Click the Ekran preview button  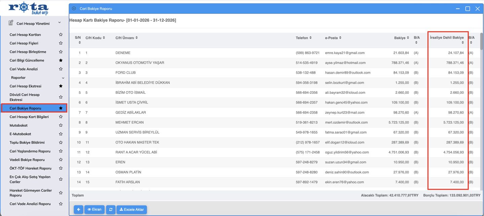(x=95, y=210)
